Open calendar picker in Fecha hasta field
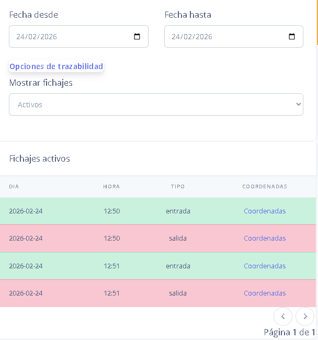The width and height of the screenshot is (318, 340). (x=292, y=37)
